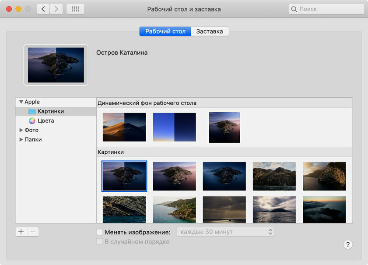368x265 pixels.
Task: Click the back navigation arrow
Action: [43, 9]
